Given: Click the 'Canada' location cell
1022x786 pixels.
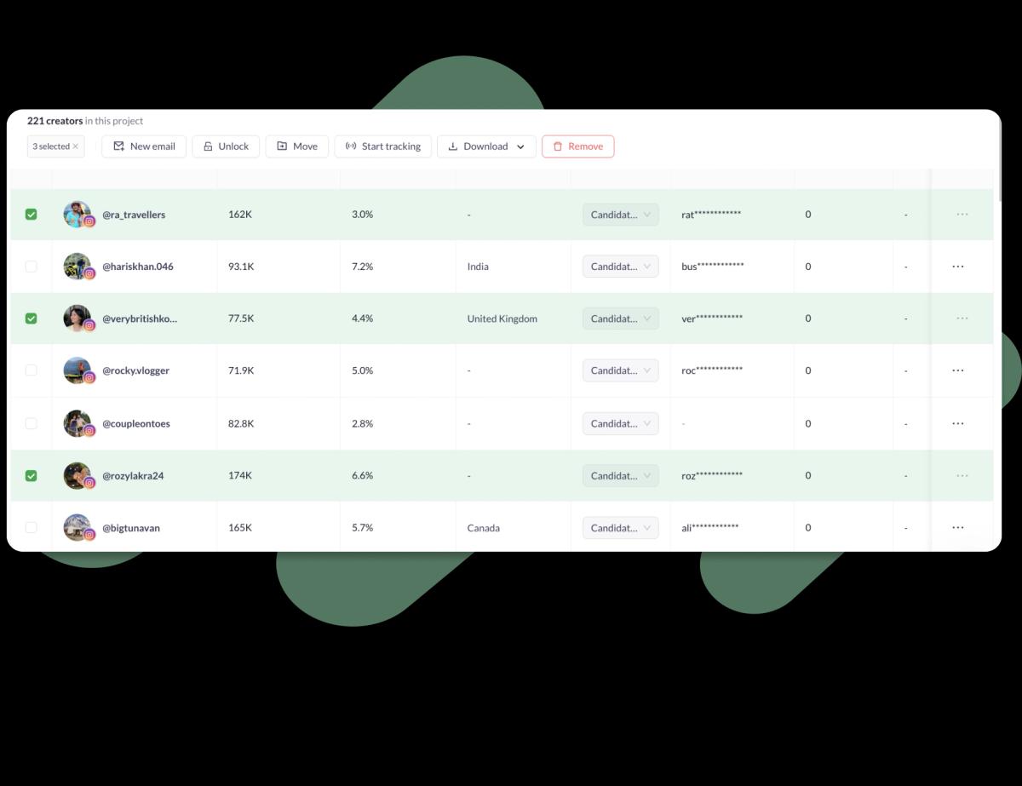Looking at the screenshot, I should pos(484,528).
